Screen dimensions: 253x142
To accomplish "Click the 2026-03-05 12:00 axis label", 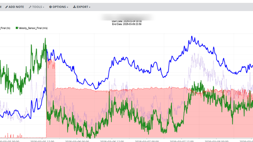I will coord(42,141).
